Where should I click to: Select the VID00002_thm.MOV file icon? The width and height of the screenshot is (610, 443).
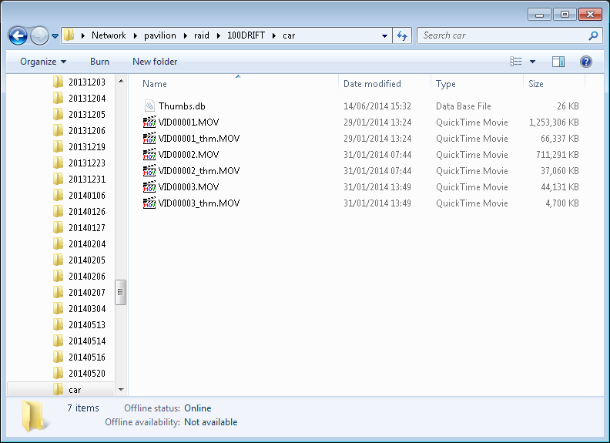(149, 170)
